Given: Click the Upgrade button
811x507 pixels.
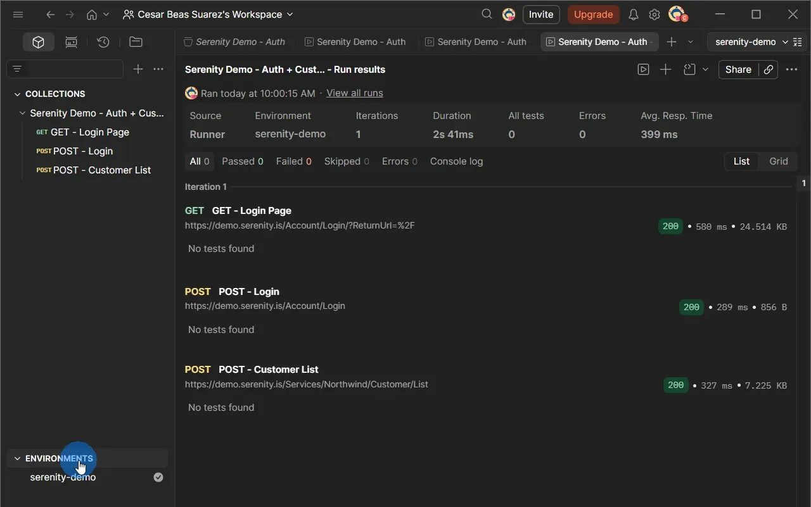Looking at the screenshot, I should (x=593, y=14).
